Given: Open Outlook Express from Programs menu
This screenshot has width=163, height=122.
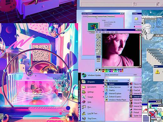Looking at the screenshot, I should click(x=117, y=97).
